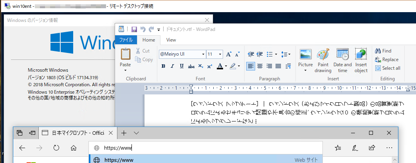Open the highlight color dropdown arrow

click(239, 66)
